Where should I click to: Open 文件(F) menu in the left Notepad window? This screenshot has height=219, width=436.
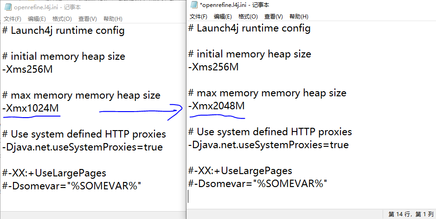pos(13,19)
